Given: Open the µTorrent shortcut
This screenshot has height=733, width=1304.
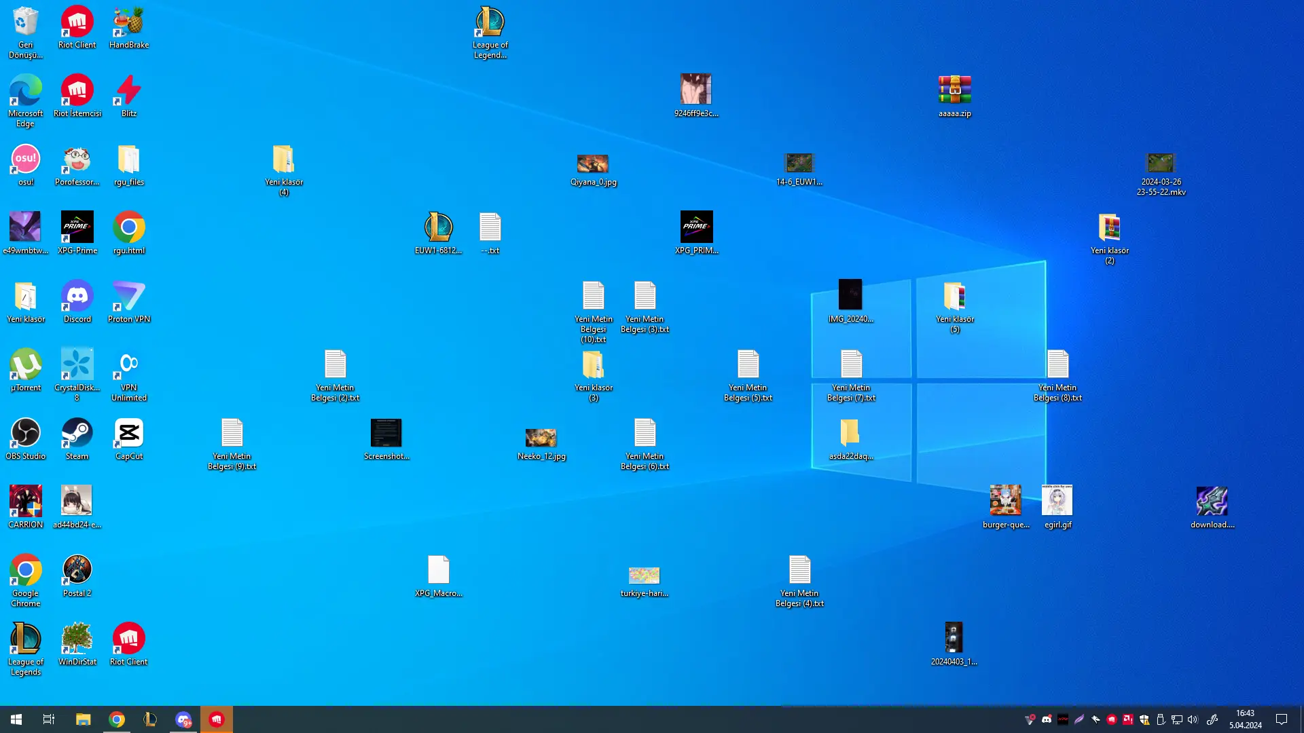Looking at the screenshot, I should point(25,370).
